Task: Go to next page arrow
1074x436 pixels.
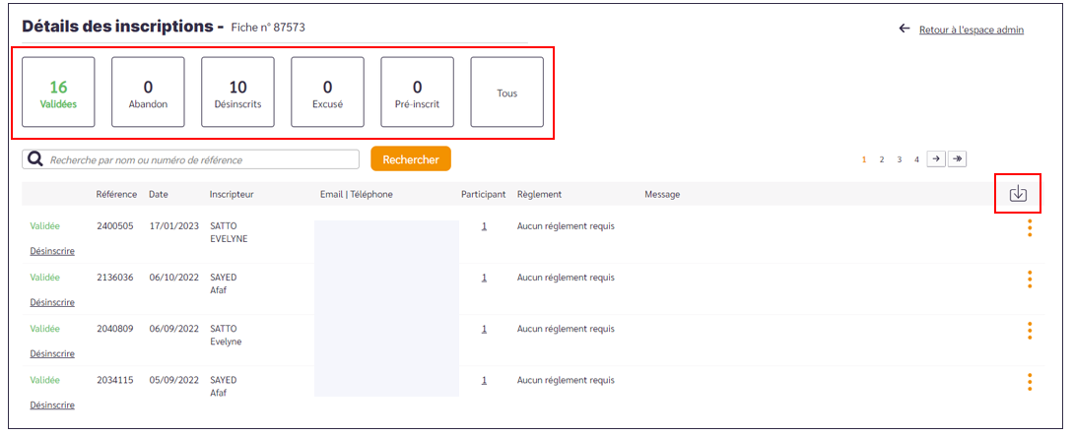Action: pyautogui.click(x=936, y=158)
